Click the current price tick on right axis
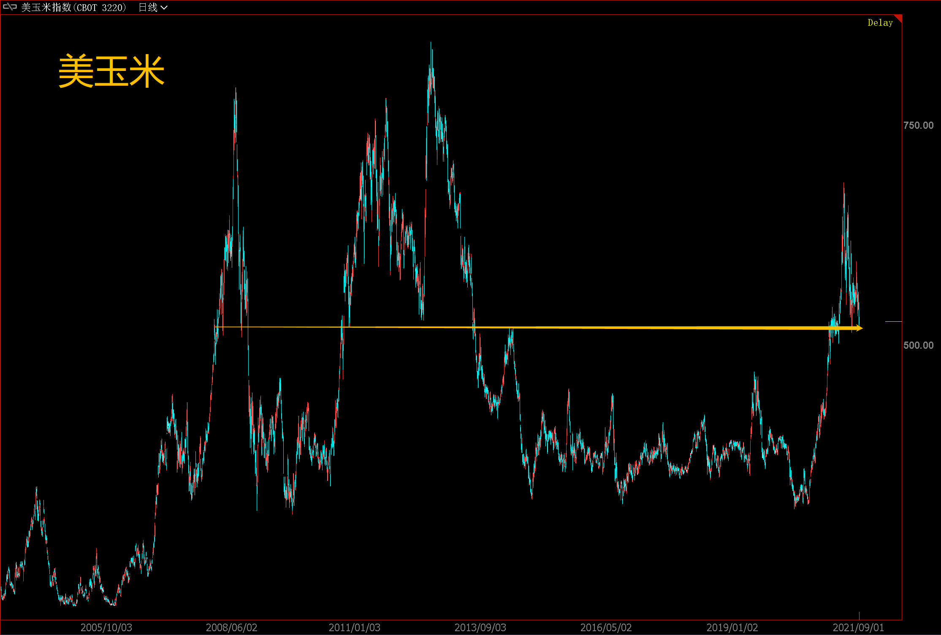 tap(893, 322)
